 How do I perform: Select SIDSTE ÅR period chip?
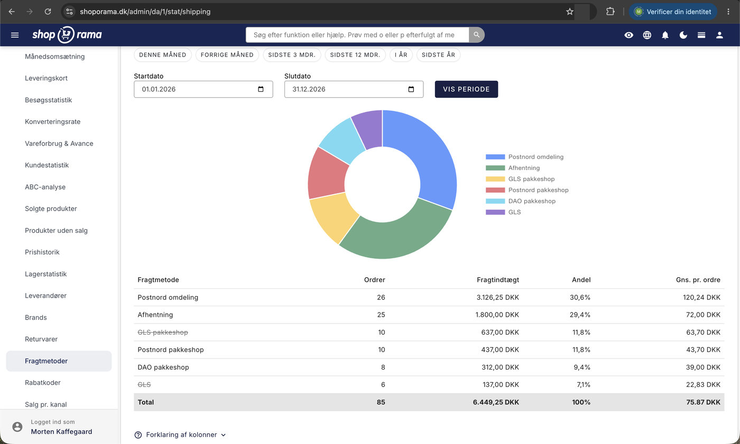pos(438,55)
